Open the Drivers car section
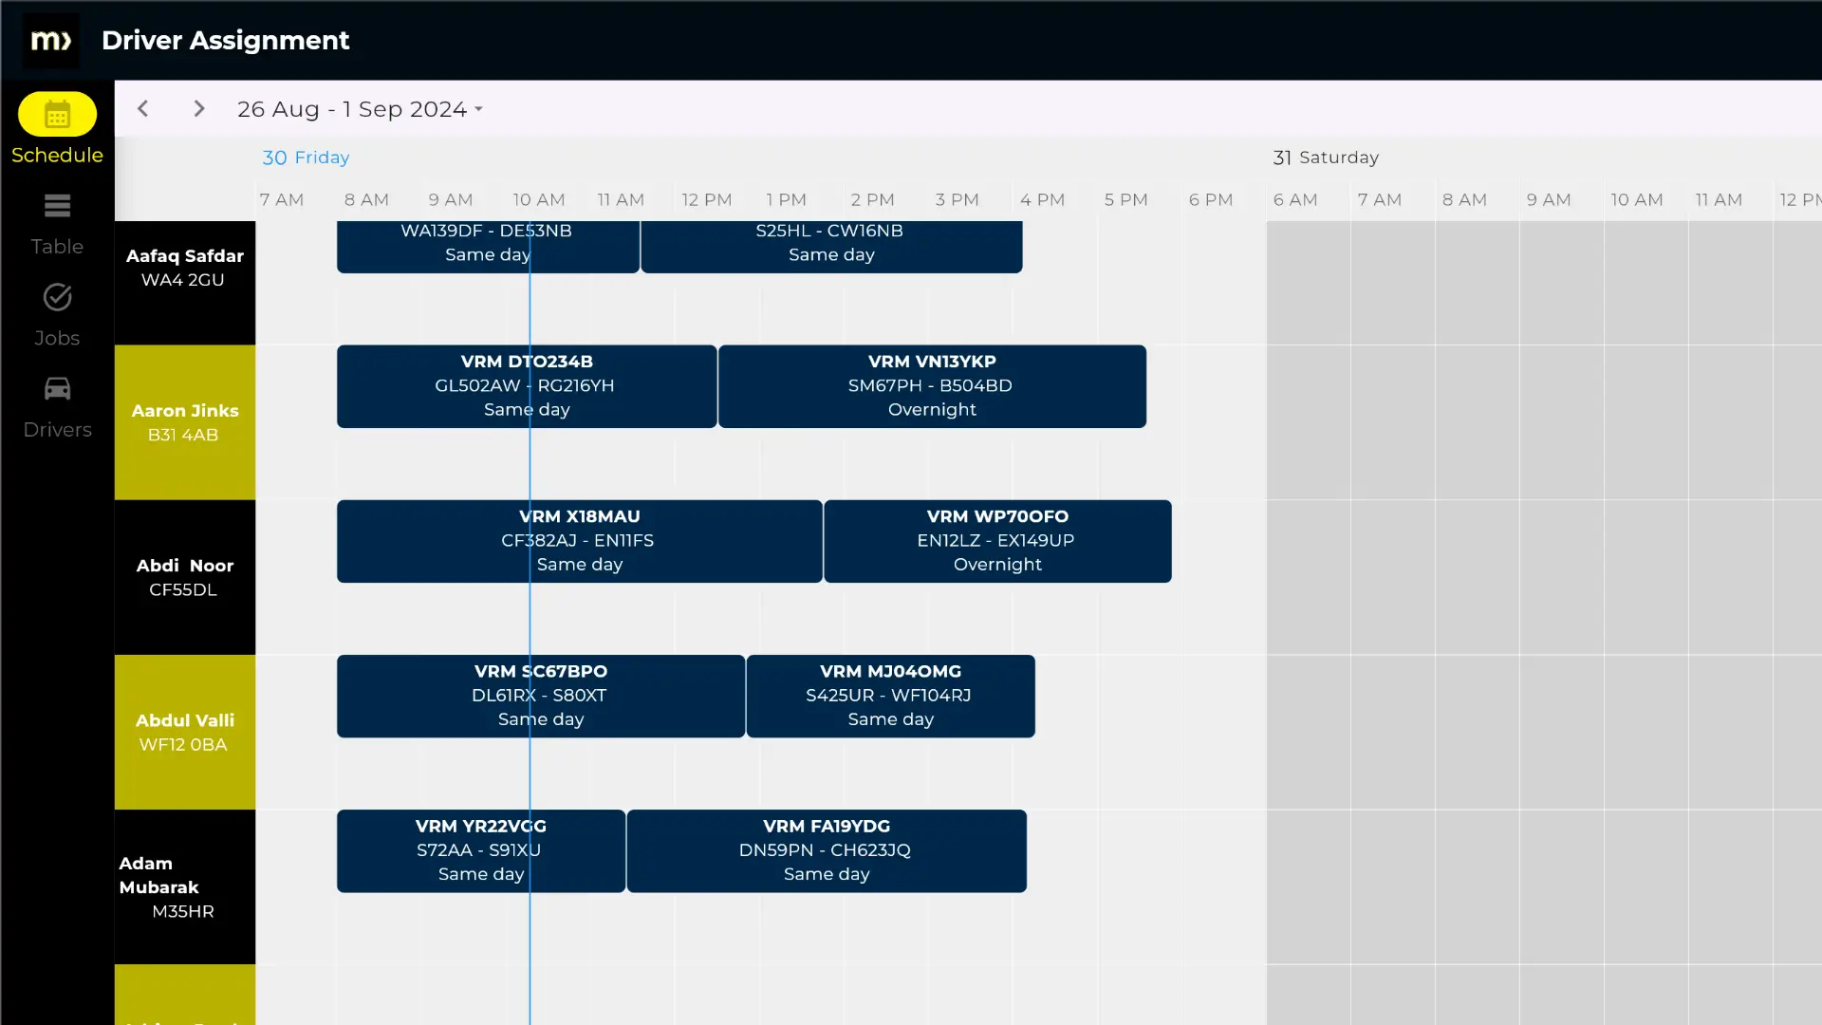 tap(57, 408)
